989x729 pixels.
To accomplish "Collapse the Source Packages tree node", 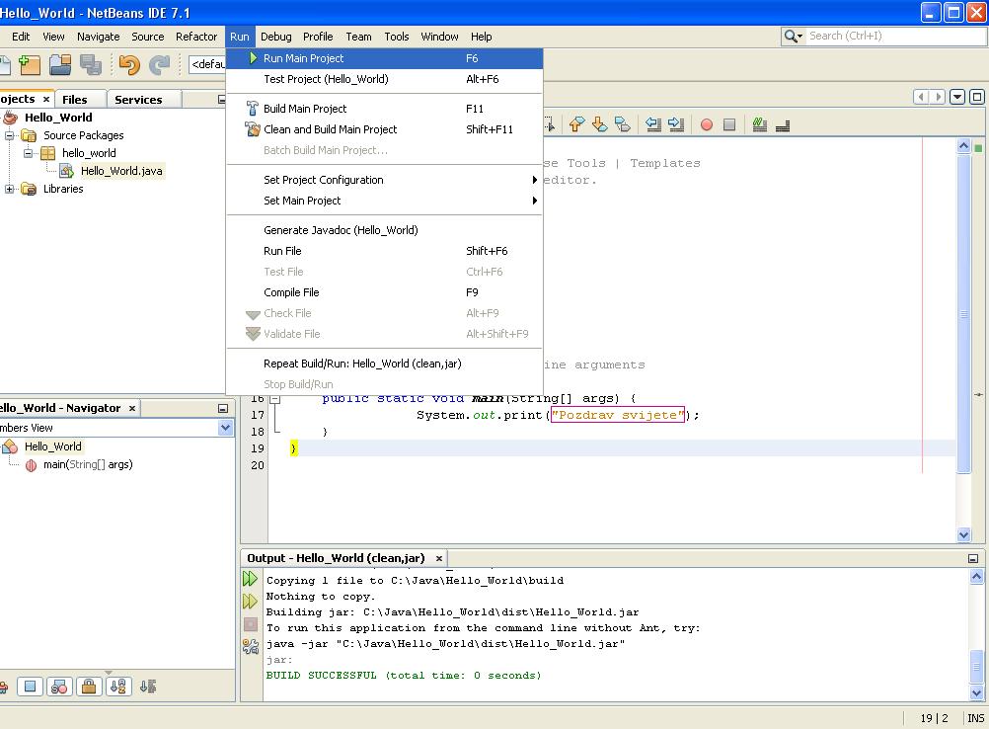I will pos(10,135).
